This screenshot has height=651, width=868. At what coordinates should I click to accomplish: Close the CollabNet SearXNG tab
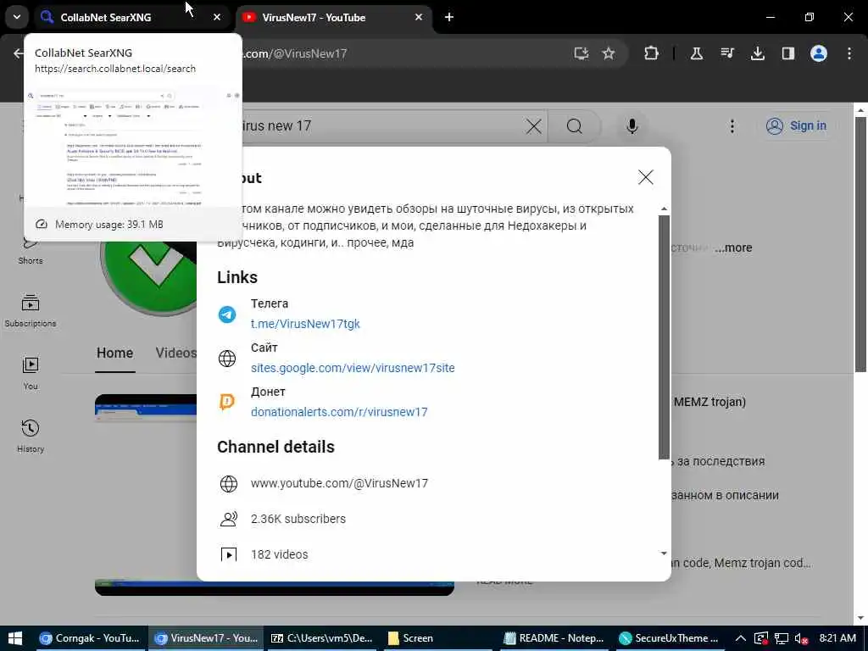(x=217, y=17)
